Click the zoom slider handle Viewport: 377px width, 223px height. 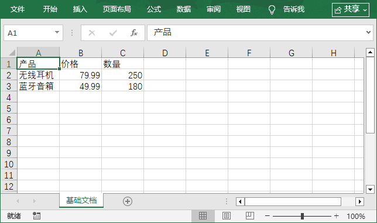(302, 216)
